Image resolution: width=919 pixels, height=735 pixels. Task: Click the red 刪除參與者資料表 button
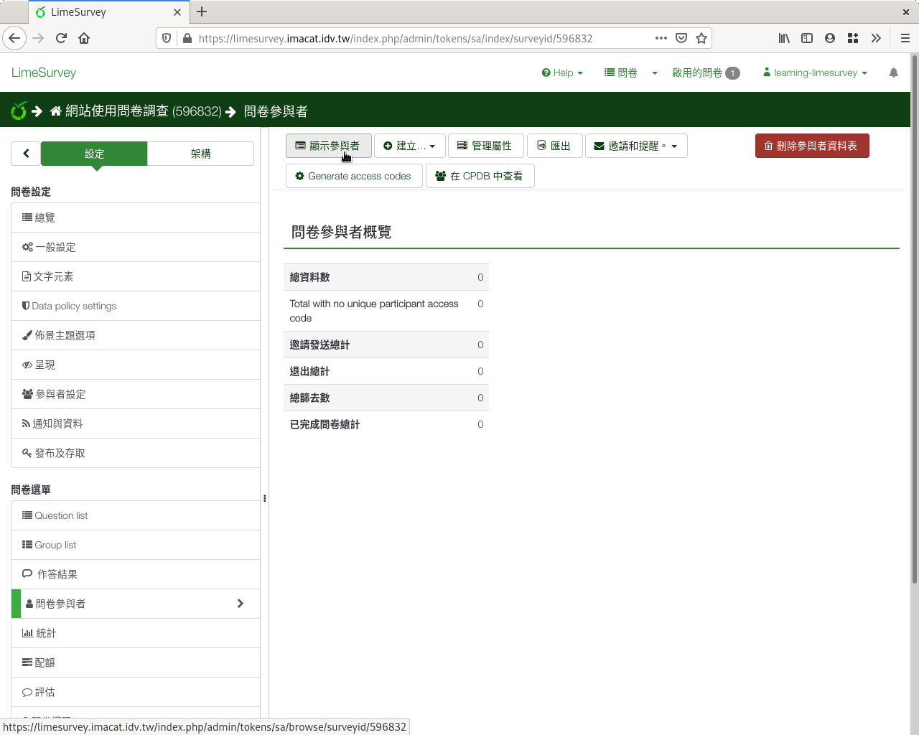812,146
